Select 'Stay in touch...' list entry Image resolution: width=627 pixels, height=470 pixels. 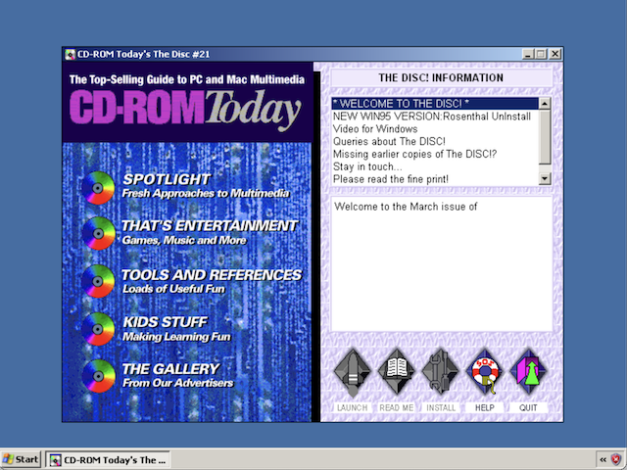(435, 166)
